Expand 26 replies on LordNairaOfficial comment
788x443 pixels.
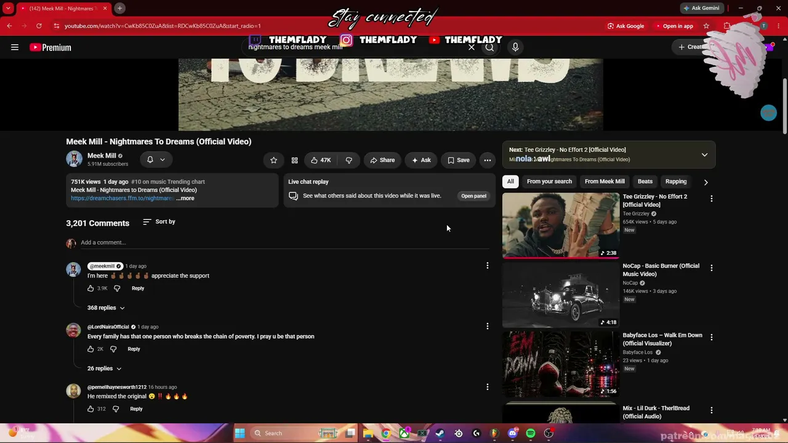pyautogui.click(x=104, y=369)
